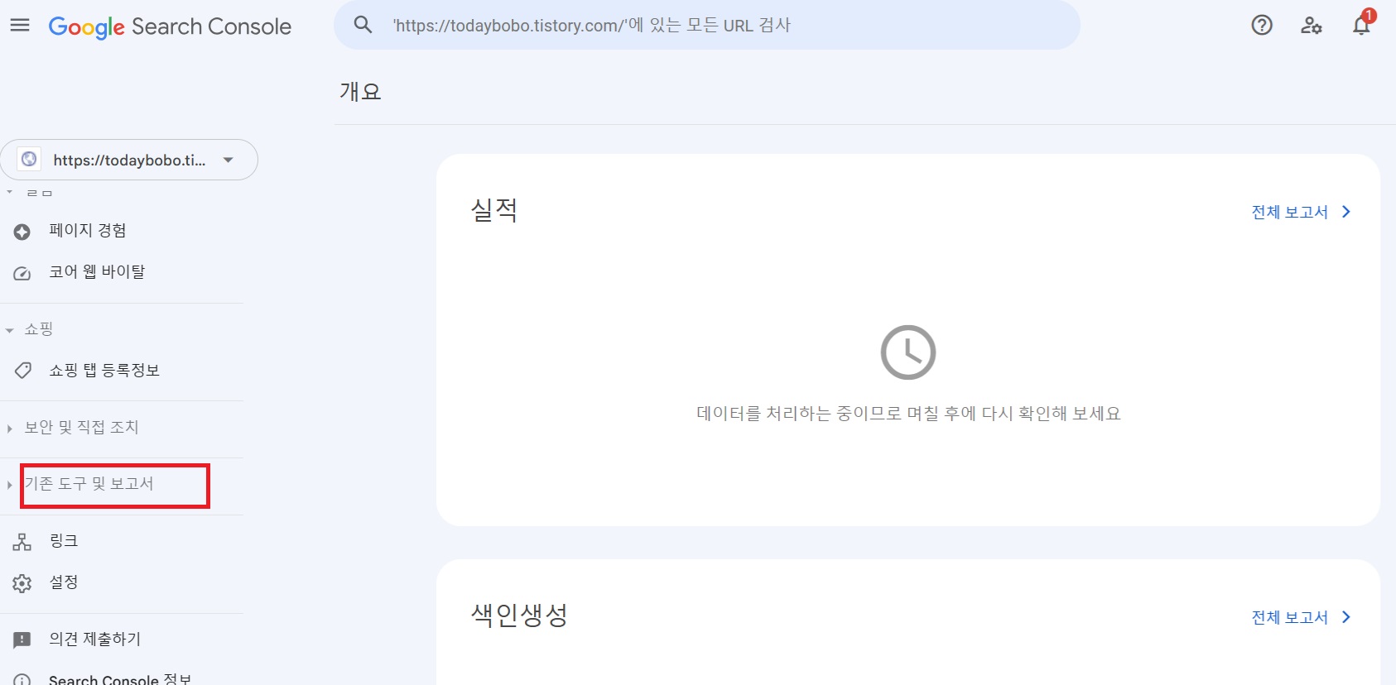
Task: Open the todaybobo property selector dropdown
Action: pyautogui.click(x=129, y=160)
